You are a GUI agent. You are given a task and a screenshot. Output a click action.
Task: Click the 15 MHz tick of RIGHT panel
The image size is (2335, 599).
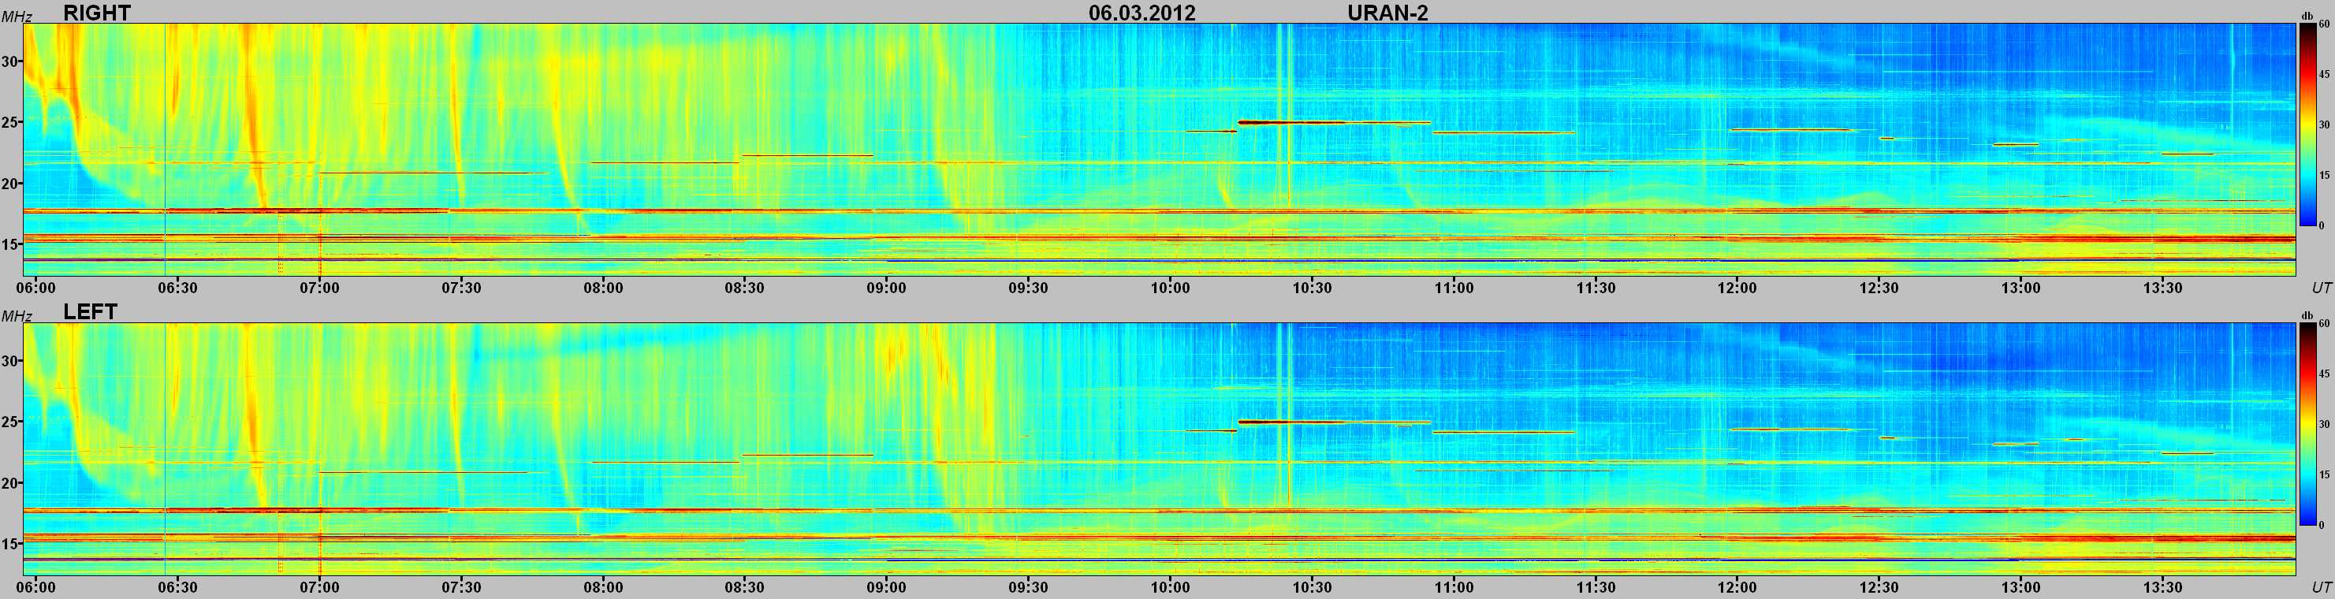[x=10, y=244]
